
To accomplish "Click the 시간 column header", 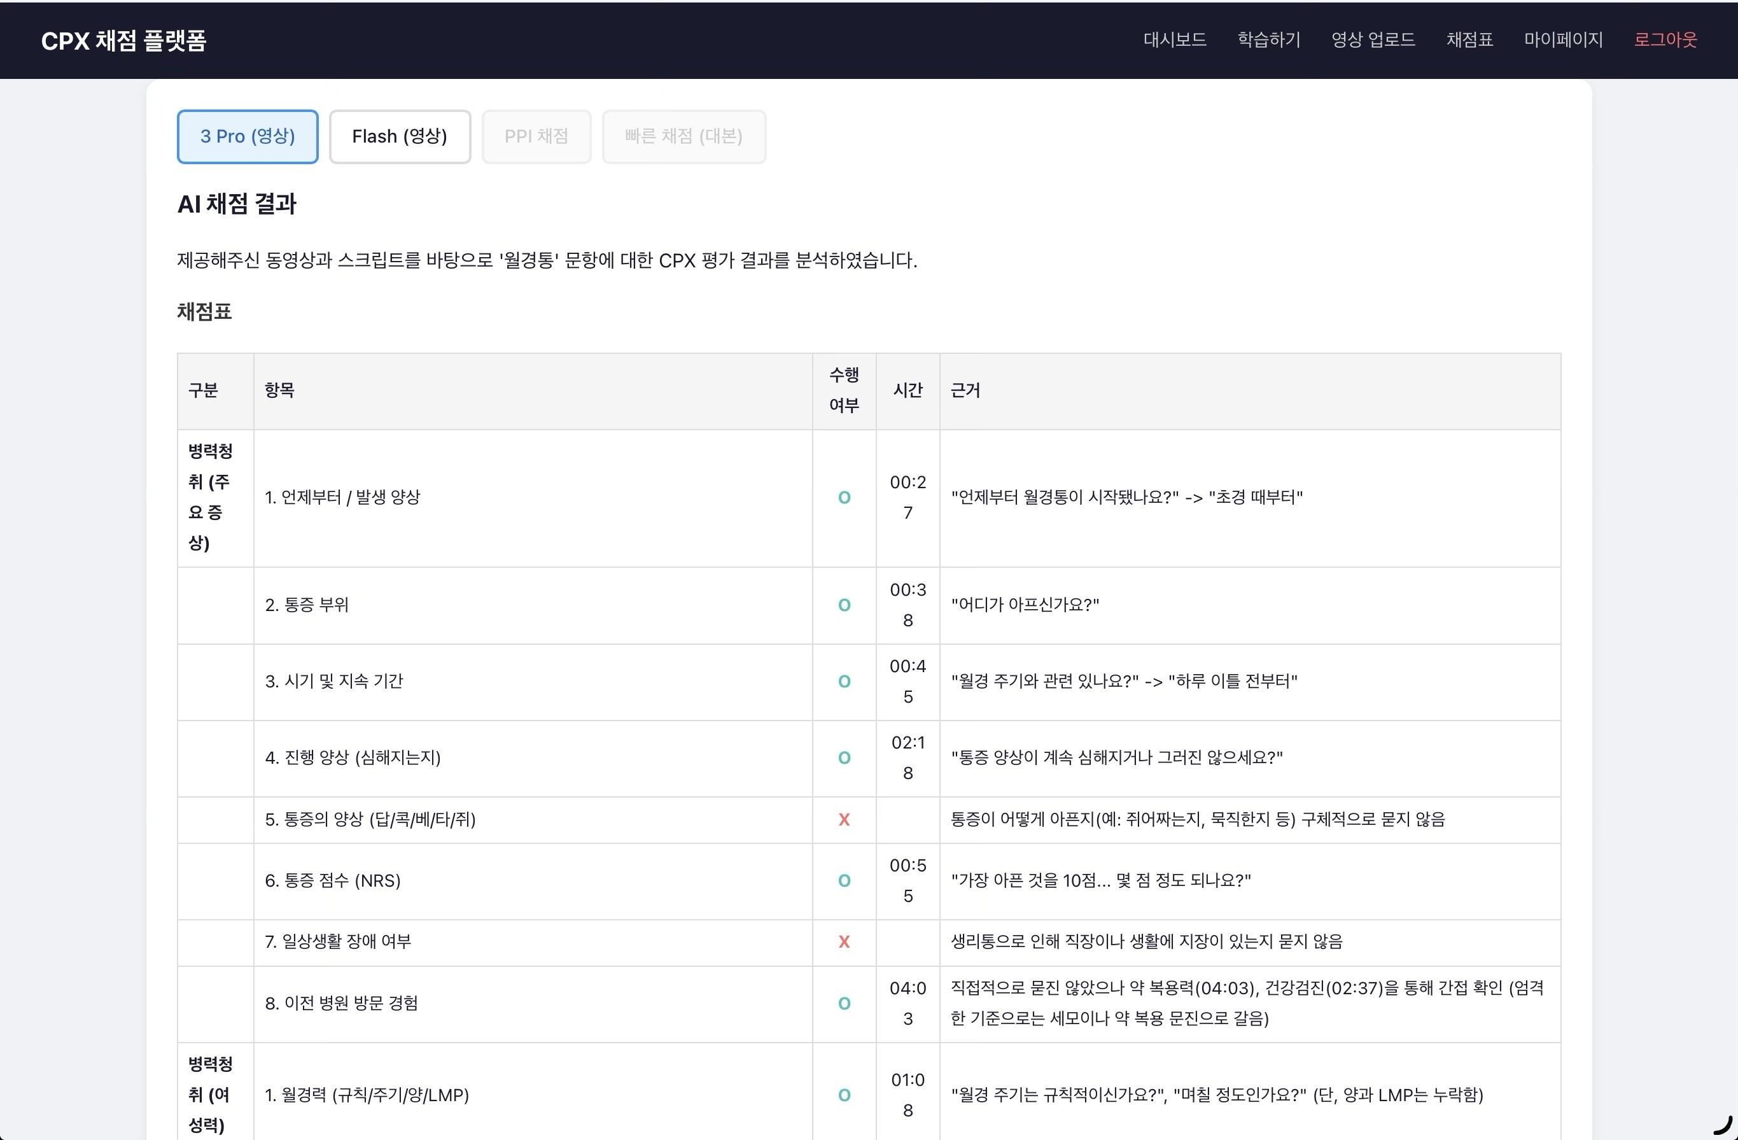I will click(x=908, y=391).
